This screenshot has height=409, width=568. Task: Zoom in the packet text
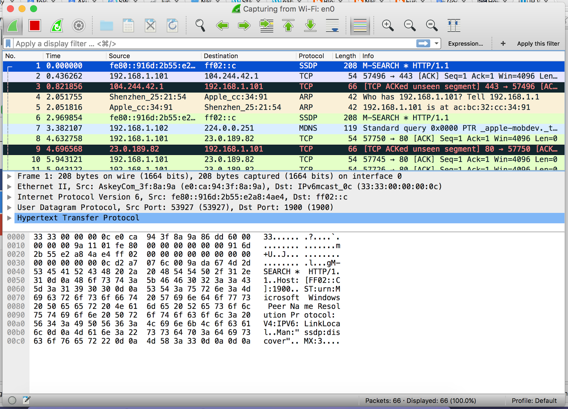coord(388,26)
